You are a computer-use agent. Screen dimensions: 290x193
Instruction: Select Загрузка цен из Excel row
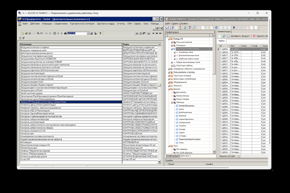pyautogui.click(x=71, y=90)
